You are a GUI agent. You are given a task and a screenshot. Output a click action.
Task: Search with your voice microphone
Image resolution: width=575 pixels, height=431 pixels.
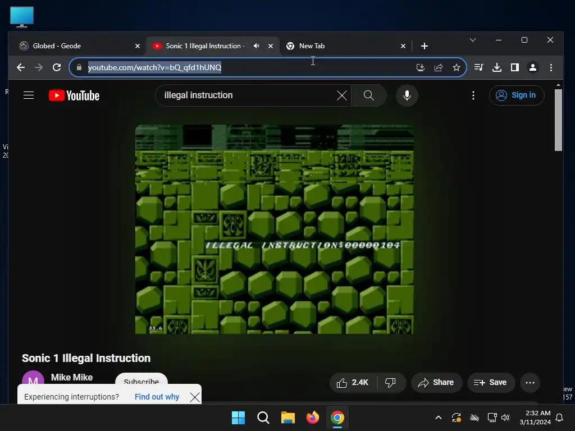pos(407,95)
